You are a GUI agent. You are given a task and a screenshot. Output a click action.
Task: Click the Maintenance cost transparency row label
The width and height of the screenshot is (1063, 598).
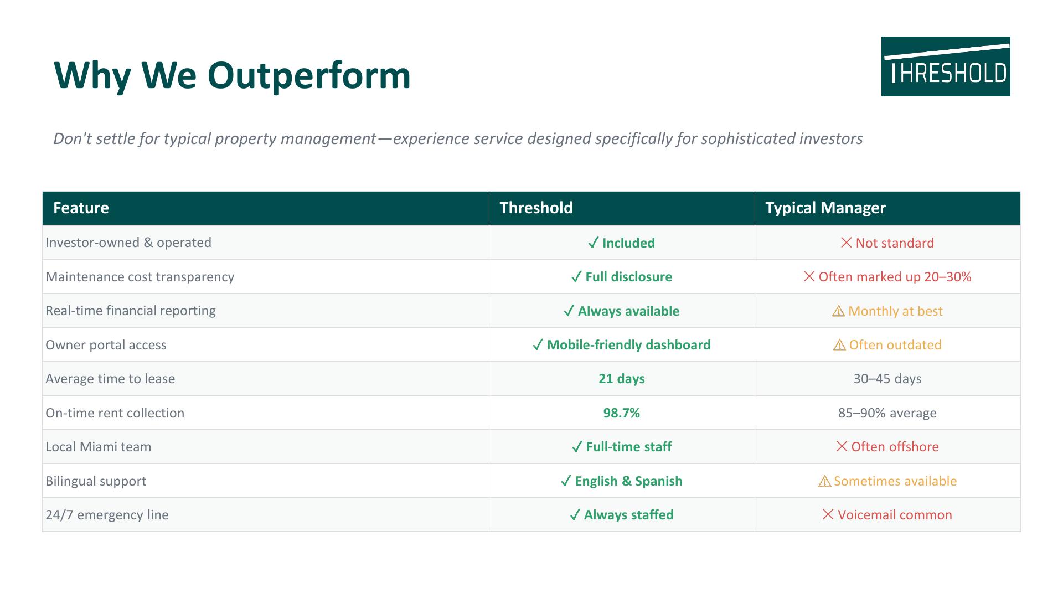tap(140, 277)
